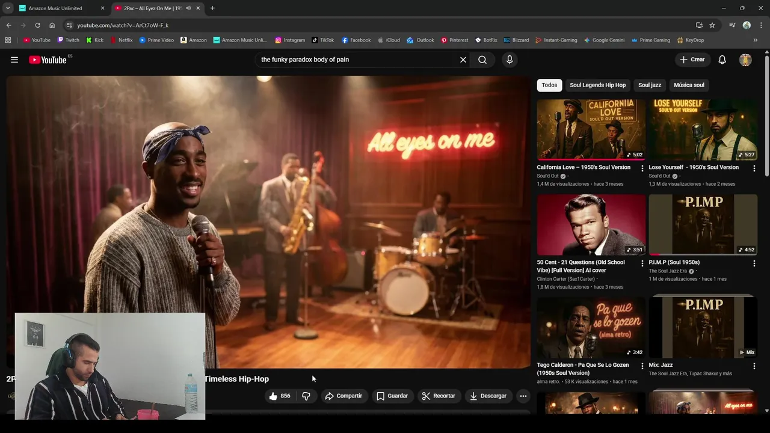Select the Todos filter chip
This screenshot has height=433, width=770.
pos(549,85)
